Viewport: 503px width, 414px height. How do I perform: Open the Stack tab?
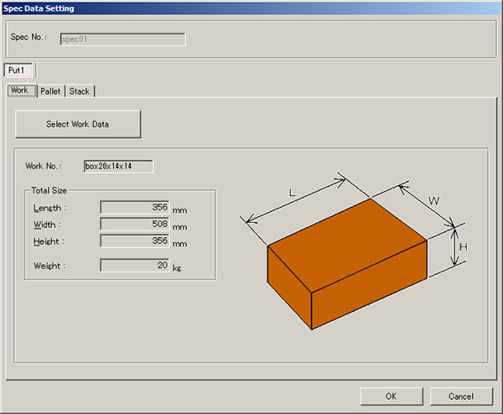(x=80, y=91)
